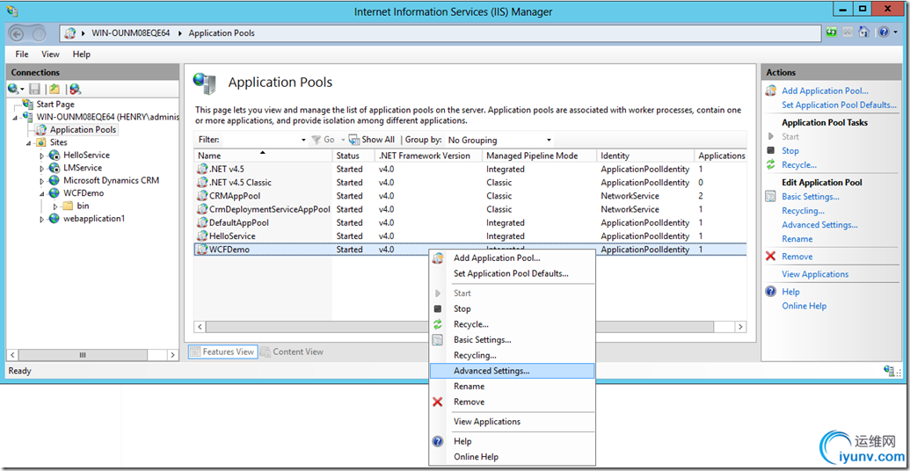Choose Recycle in the context menu

click(512, 324)
